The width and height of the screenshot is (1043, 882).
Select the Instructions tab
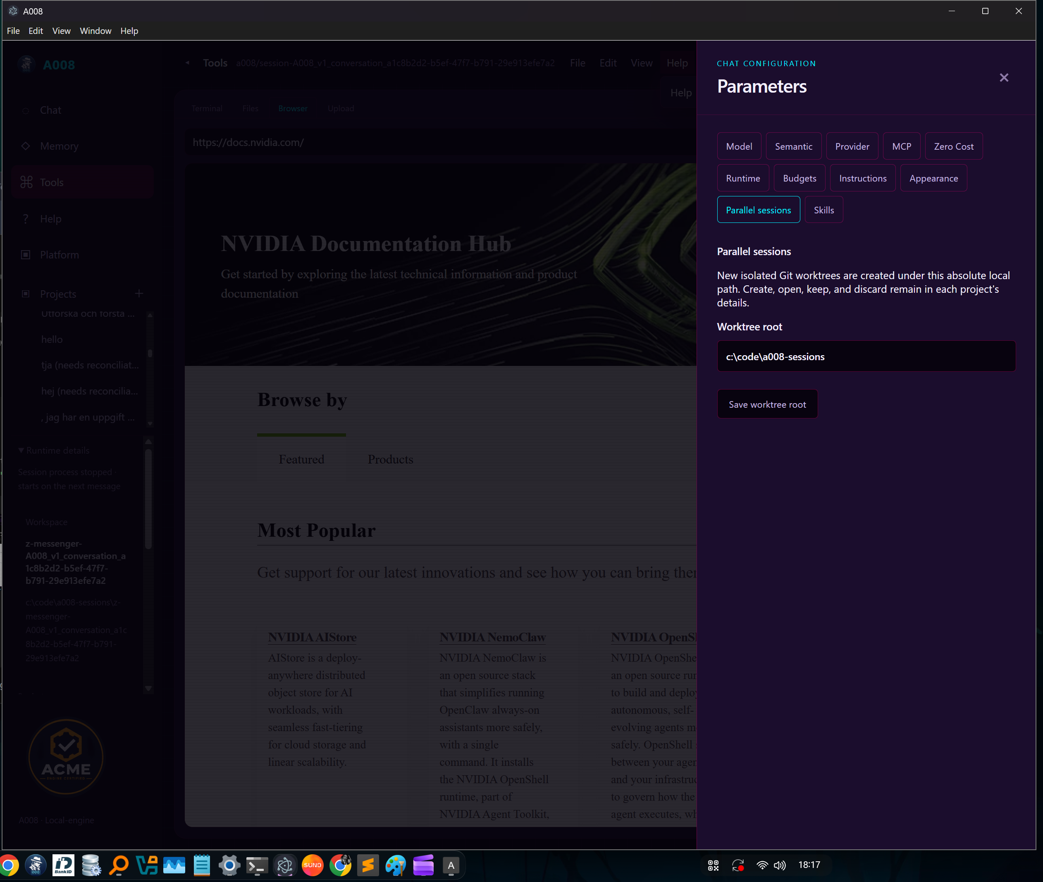[x=863, y=178]
